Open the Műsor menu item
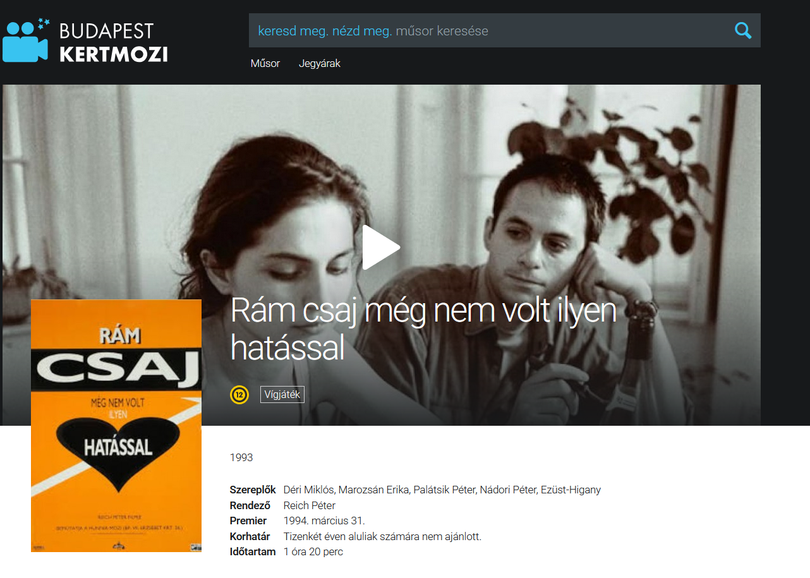Image resolution: width=810 pixels, height=578 pixels. point(265,63)
